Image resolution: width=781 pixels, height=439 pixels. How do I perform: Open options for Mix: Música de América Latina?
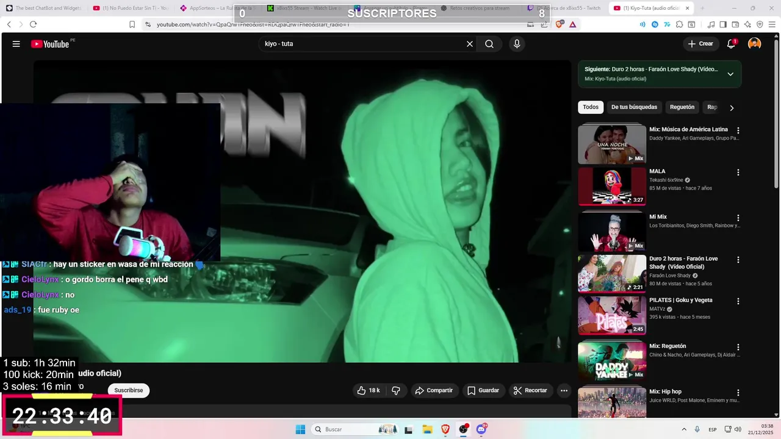coord(738,130)
